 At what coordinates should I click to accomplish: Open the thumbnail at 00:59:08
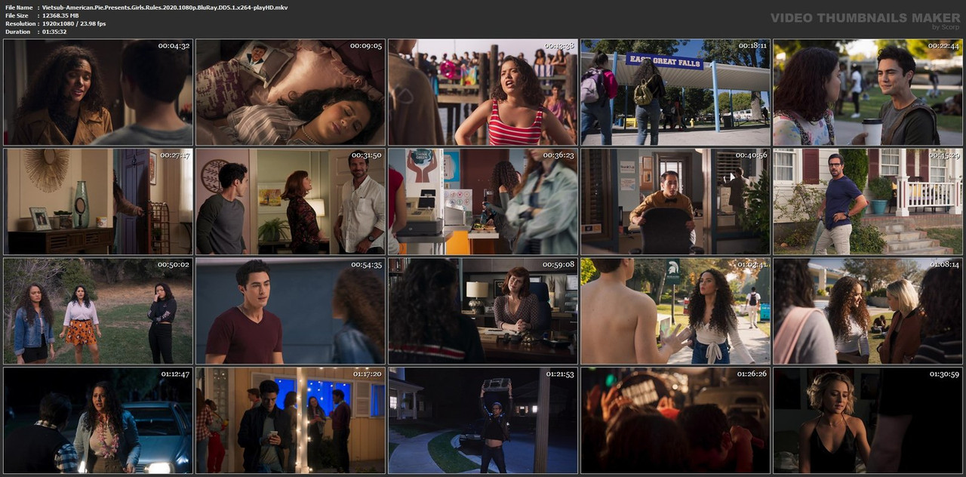(x=483, y=311)
